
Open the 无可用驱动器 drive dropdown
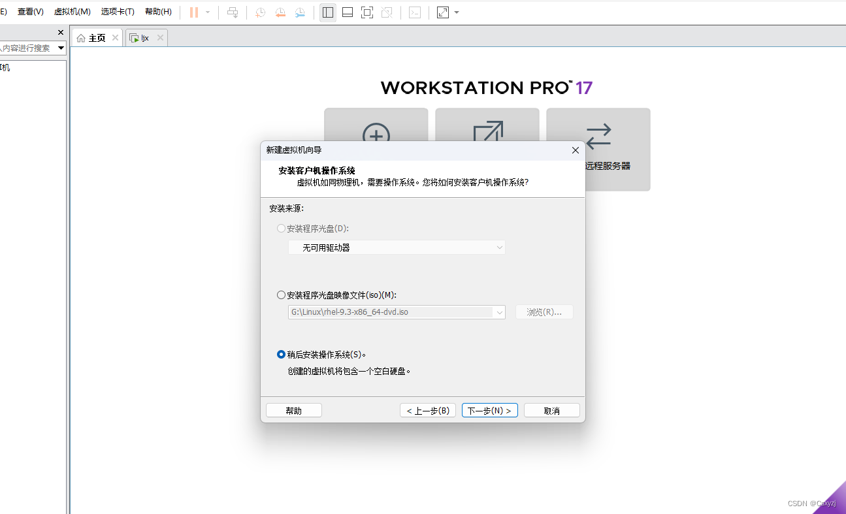(x=397, y=248)
